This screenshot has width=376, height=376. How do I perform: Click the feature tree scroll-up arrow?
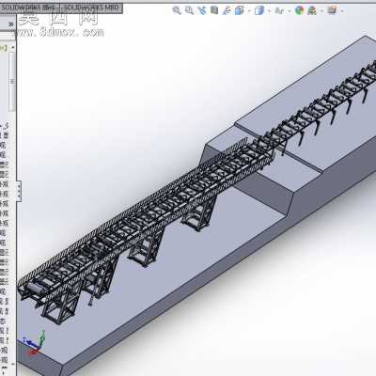[13, 47]
